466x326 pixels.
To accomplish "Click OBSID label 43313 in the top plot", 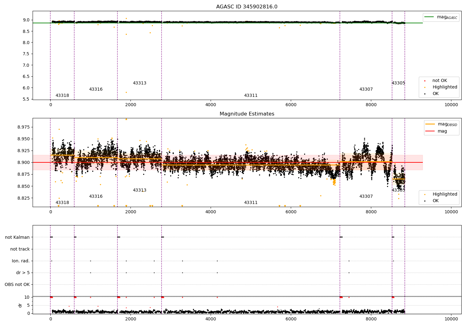I will pyautogui.click(x=139, y=83).
